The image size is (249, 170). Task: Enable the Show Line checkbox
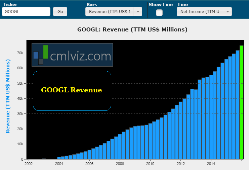point(159,13)
